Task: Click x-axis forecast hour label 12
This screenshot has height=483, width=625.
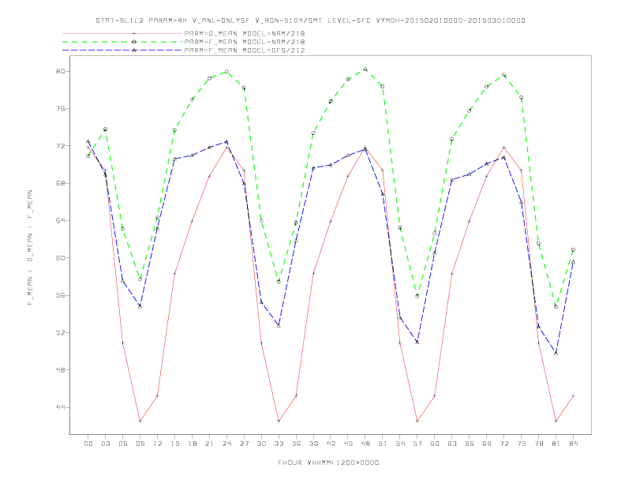Action: [x=158, y=444]
